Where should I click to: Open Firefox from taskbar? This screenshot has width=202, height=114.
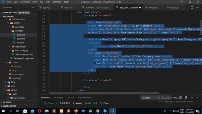tap(76, 111)
